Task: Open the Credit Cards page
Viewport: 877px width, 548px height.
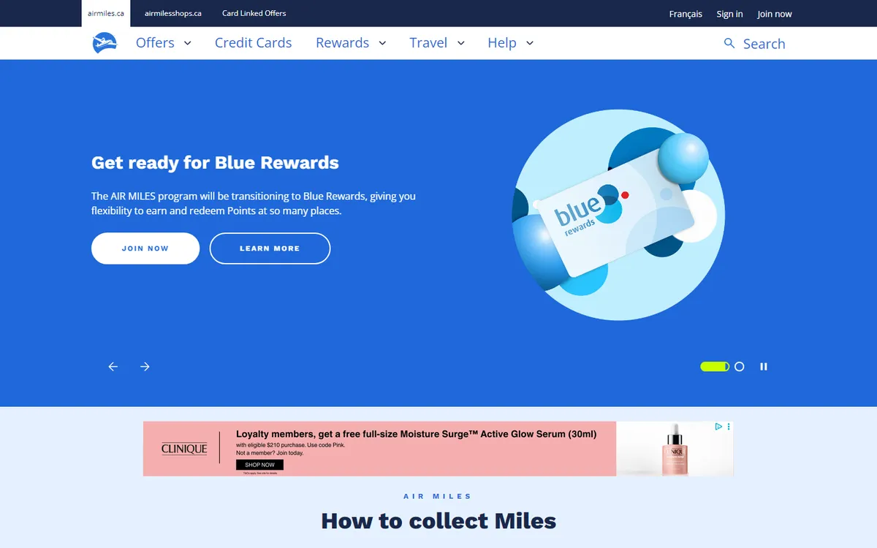Action: click(253, 43)
